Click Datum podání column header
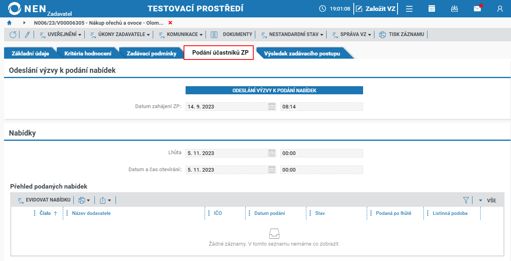 pyautogui.click(x=269, y=213)
